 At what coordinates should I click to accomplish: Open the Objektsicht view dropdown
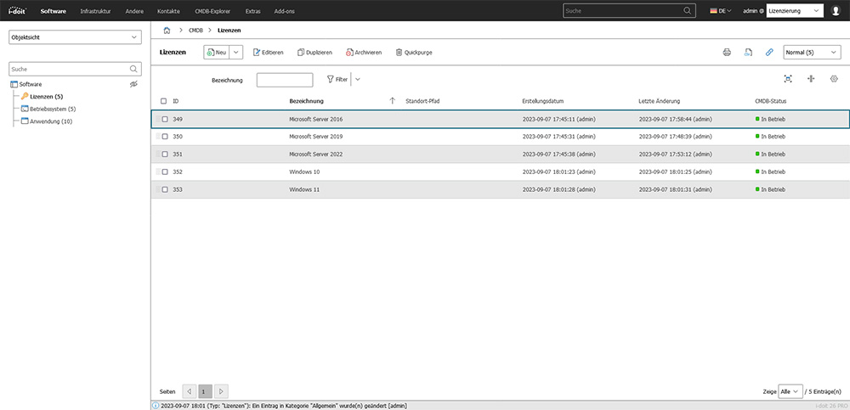(x=75, y=37)
